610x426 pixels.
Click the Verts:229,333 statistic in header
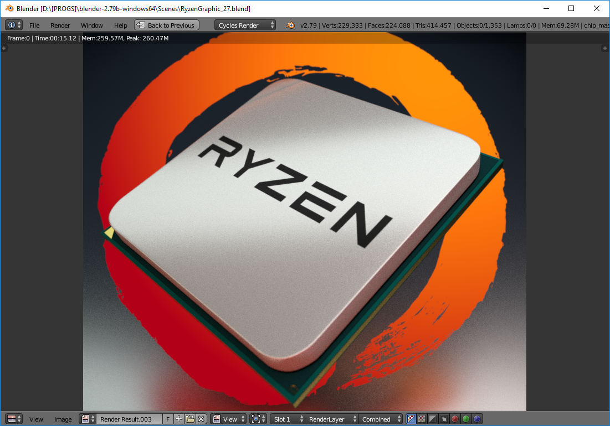click(x=342, y=25)
